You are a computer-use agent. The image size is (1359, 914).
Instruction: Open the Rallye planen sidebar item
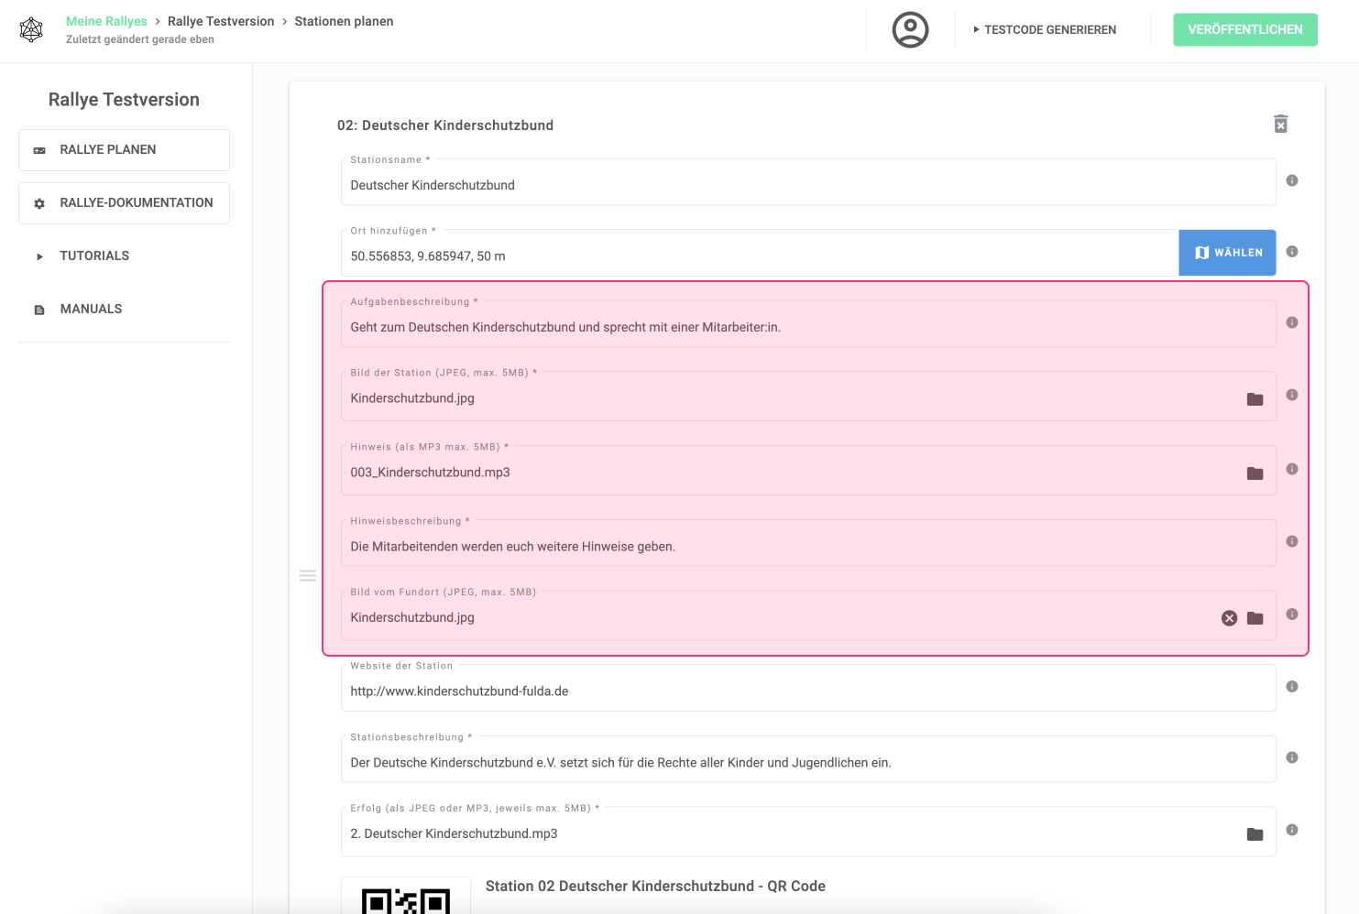(124, 150)
